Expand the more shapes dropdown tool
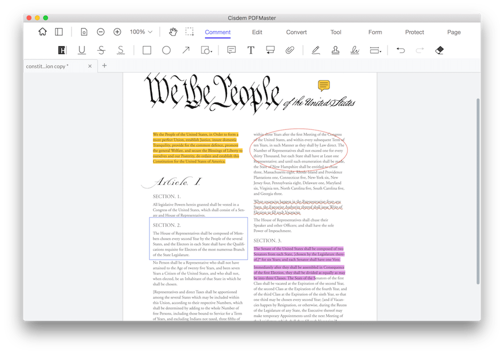The height and width of the screenshot is (354, 504). (x=206, y=50)
